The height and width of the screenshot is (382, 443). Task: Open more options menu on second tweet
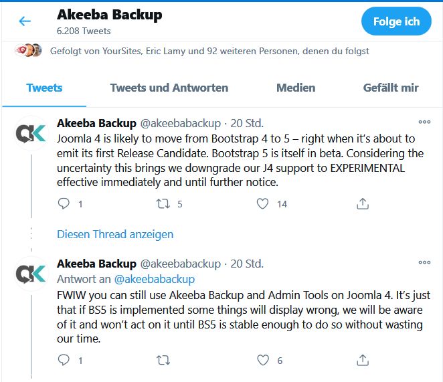point(424,263)
